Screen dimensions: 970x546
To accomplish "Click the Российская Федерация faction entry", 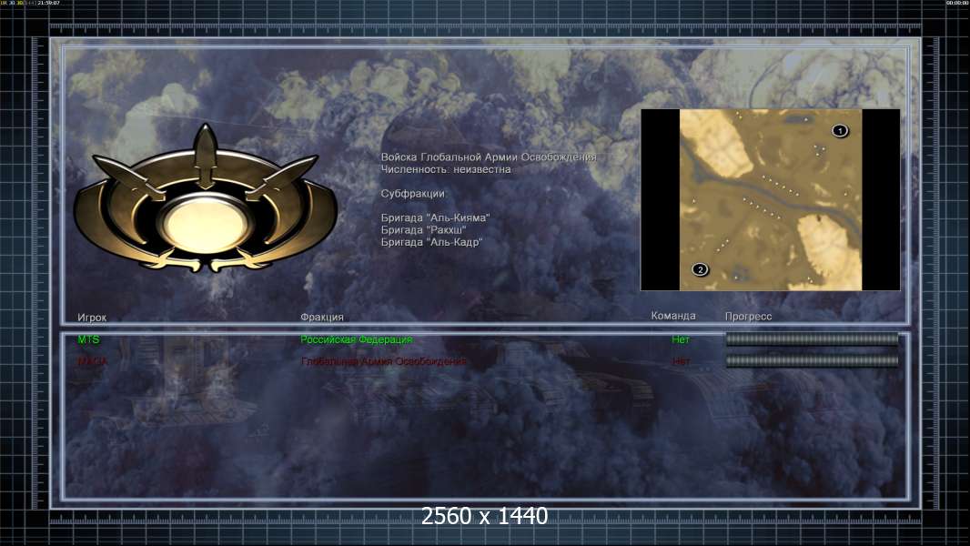I will click(x=357, y=339).
